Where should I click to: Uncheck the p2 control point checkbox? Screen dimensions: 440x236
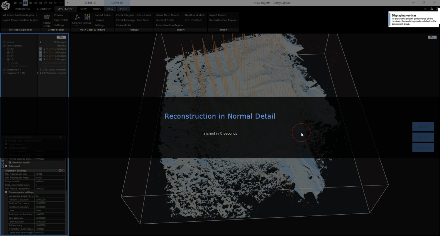pyautogui.click(x=40, y=49)
